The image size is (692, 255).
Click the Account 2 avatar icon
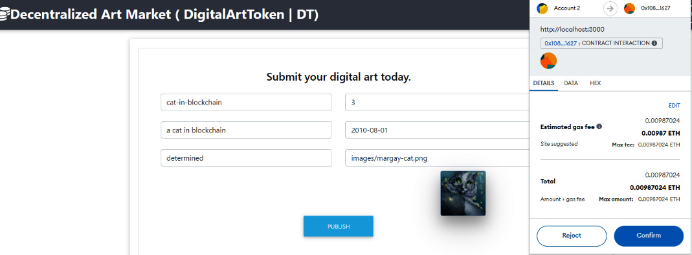[542, 8]
